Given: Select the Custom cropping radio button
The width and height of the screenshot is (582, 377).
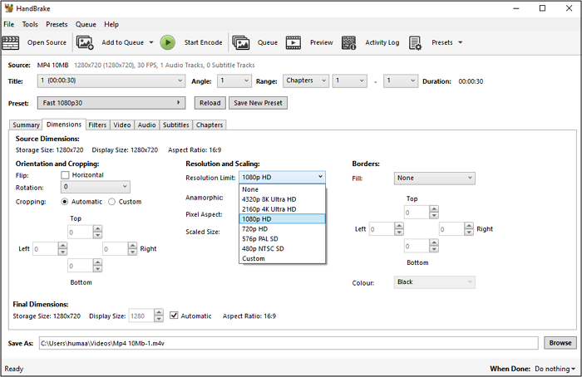Looking at the screenshot, I should click(112, 202).
